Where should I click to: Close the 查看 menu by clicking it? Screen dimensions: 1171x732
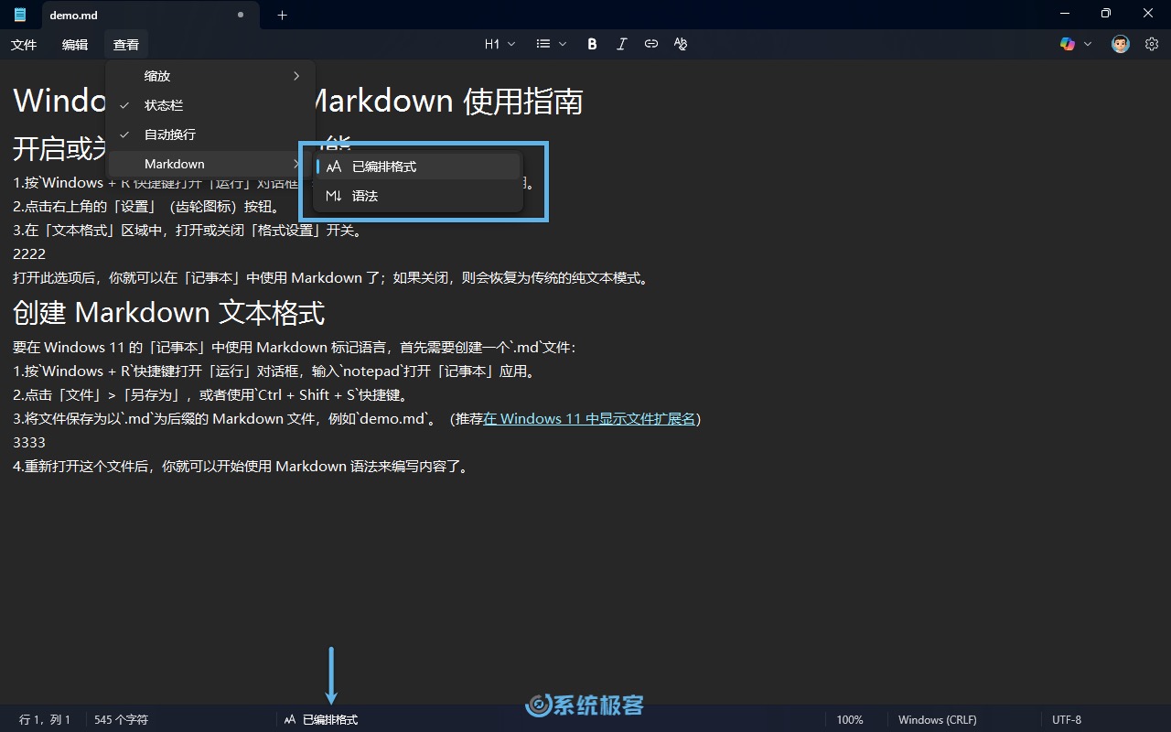pyautogui.click(x=126, y=44)
